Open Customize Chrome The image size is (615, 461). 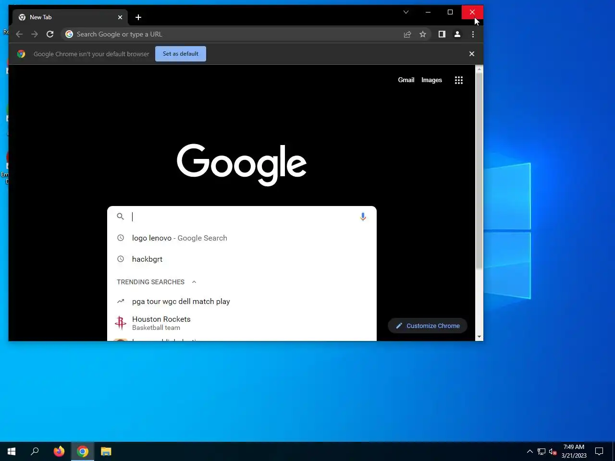[x=428, y=326]
